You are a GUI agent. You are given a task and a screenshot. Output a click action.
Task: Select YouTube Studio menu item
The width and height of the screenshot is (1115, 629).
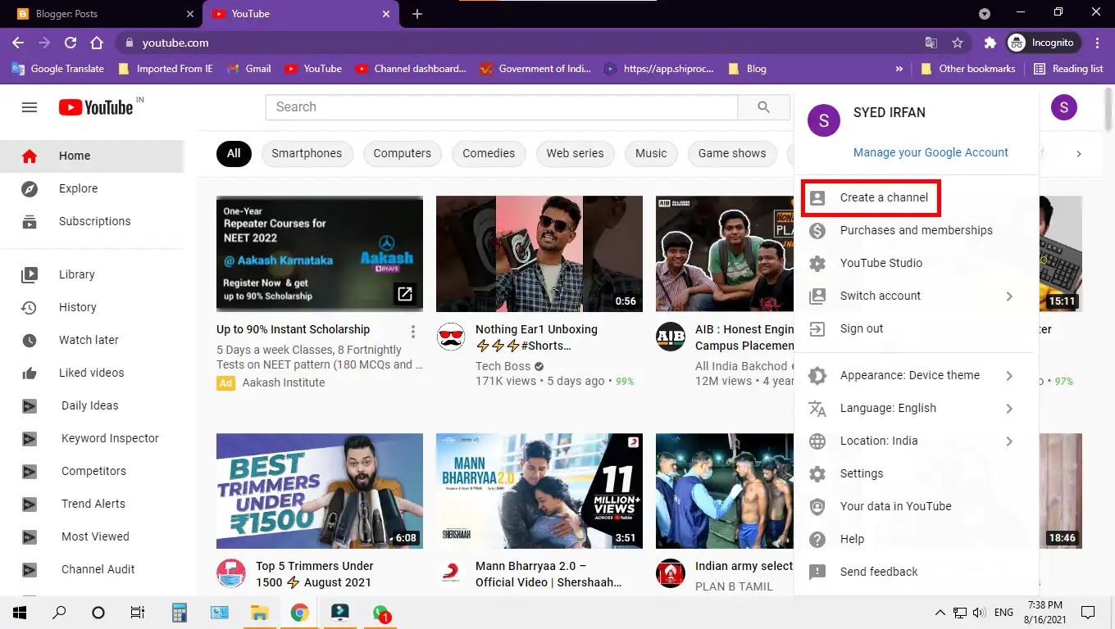coord(916,264)
